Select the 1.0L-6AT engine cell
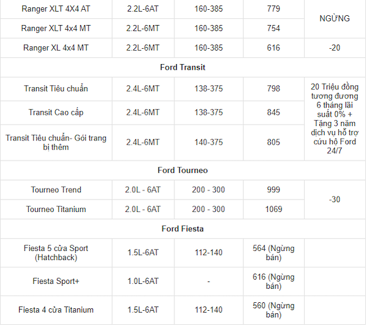The width and height of the screenshot is (367, 326). pyautogui.click(x=143, y=281)
